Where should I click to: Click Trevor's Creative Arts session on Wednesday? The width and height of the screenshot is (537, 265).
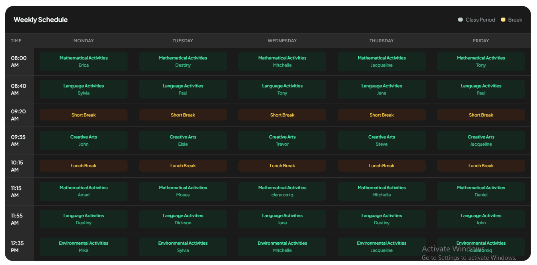(282, 140)
